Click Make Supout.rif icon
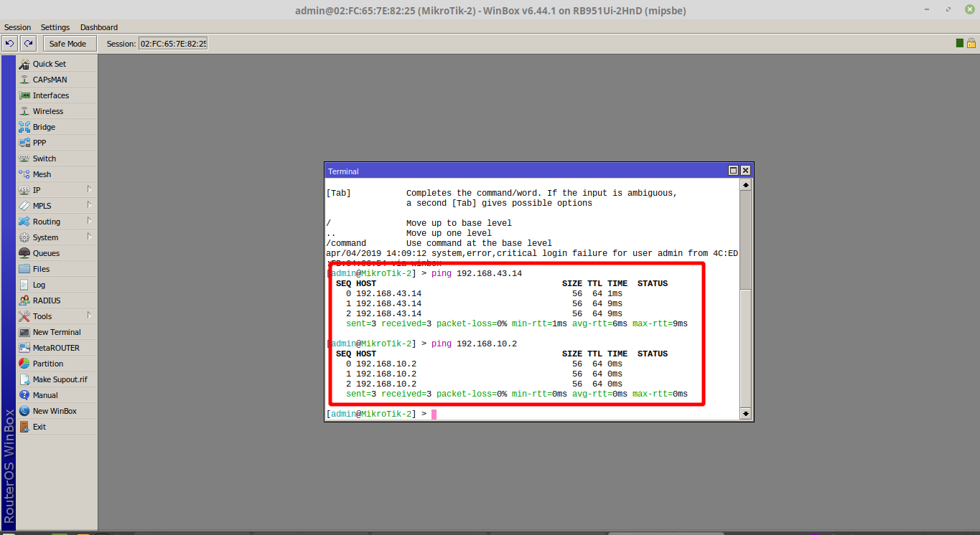980x535 pixels. click(x=24, y=379)
